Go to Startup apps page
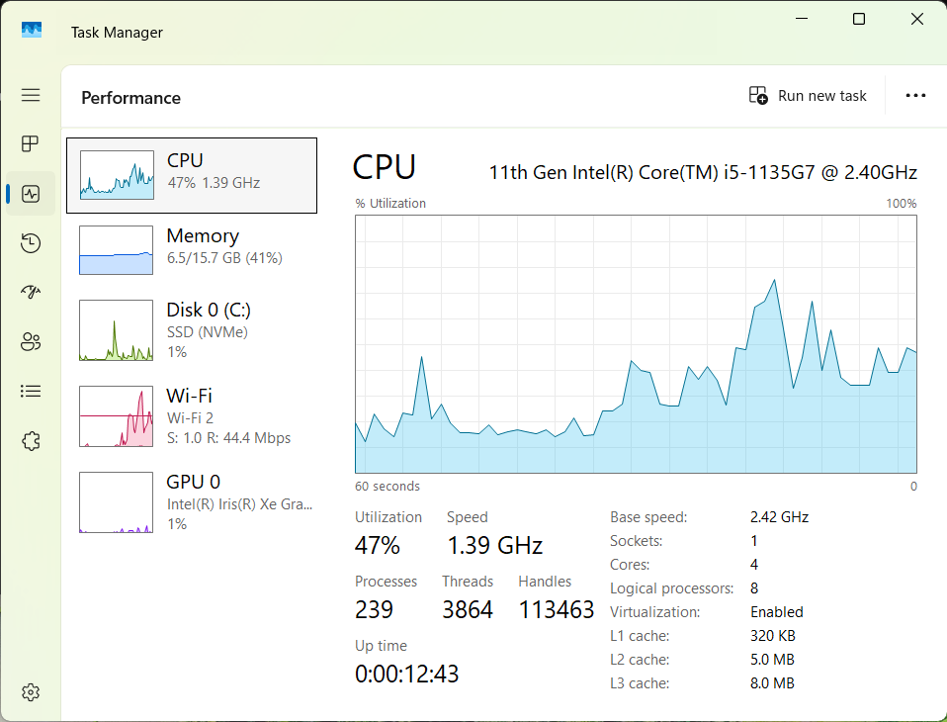947x722 pixels. (x=31, y=293)
